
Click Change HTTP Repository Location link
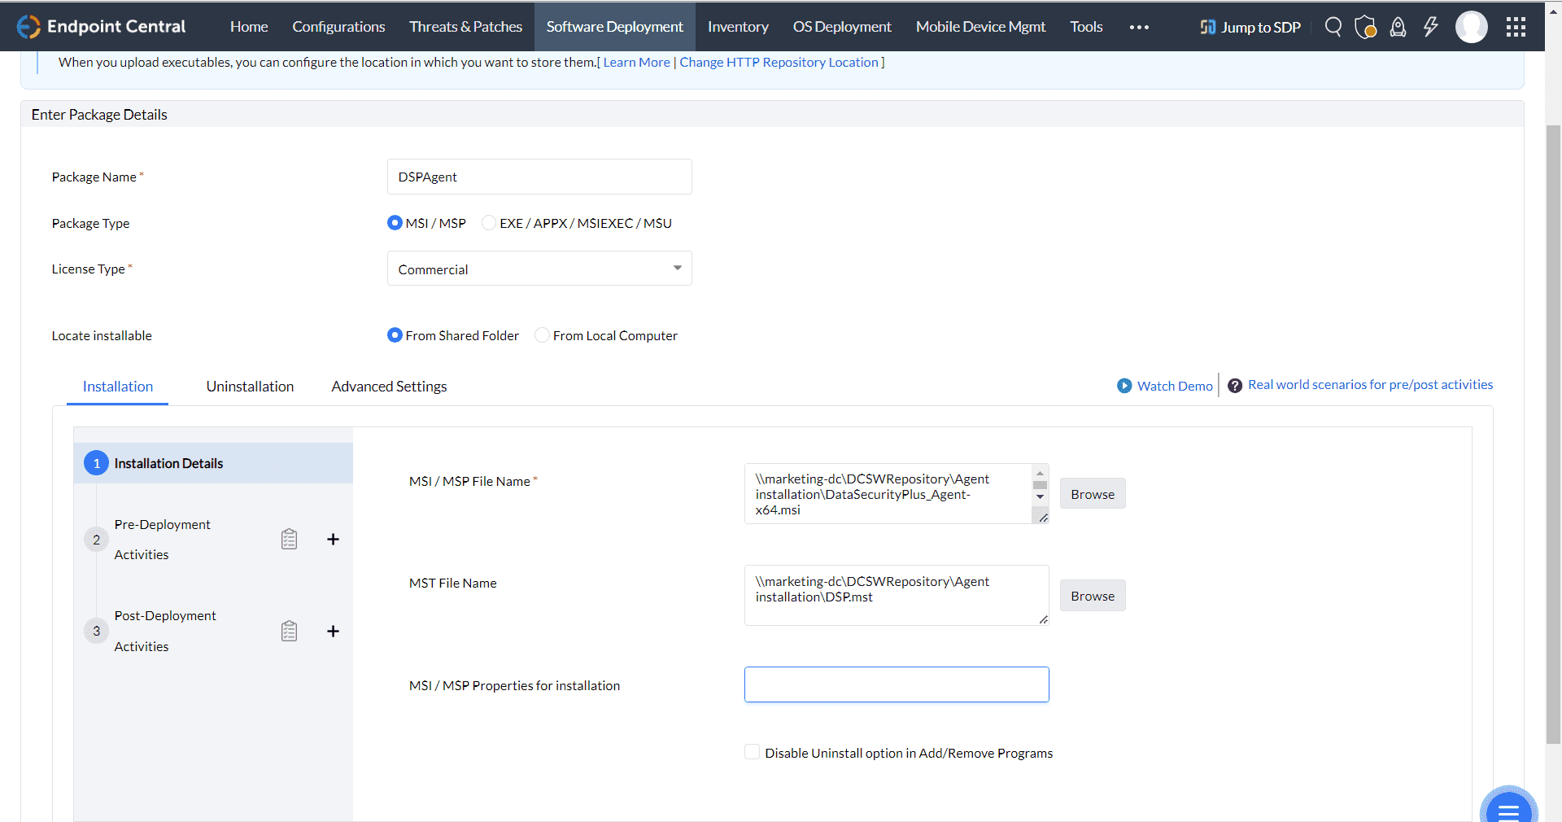(779, 63)
